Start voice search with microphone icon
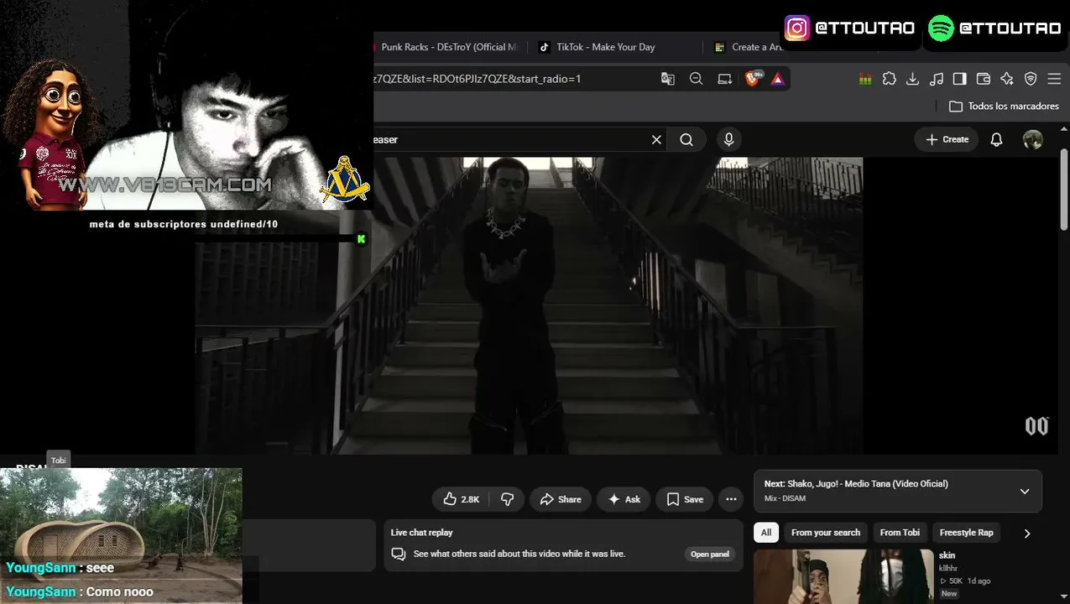The width and height of the screenshot is (1070, 604). tap(728, 140)
